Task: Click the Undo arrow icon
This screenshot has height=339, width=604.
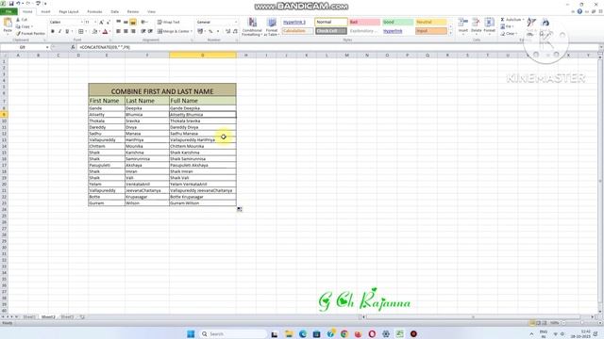Action: tap(18, 4)
